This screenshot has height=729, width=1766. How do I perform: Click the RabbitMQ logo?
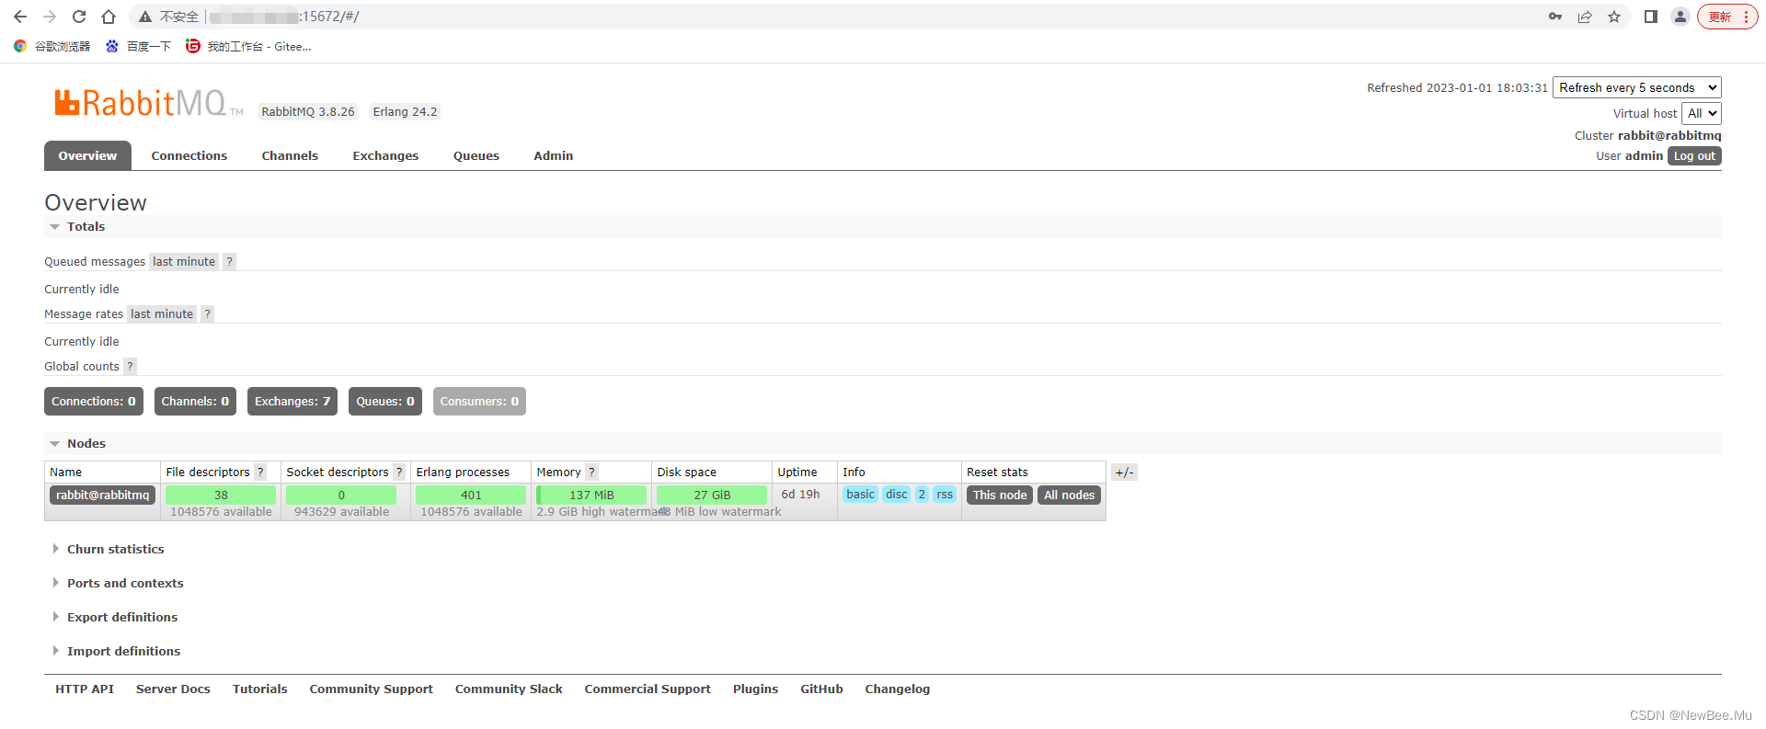(x=149, y=103)
